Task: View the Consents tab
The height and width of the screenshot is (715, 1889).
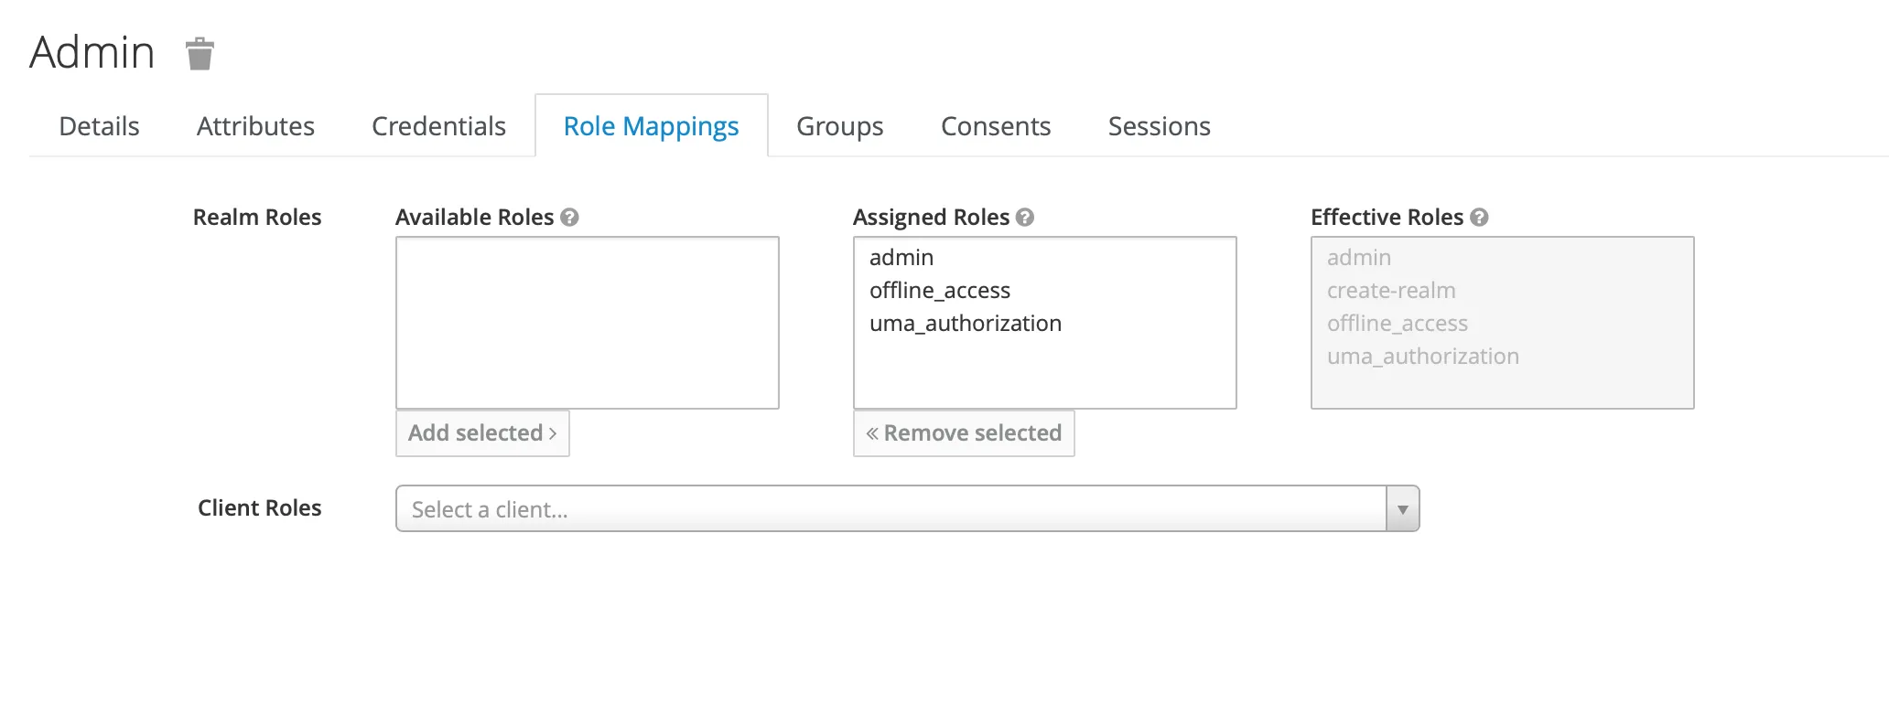Action: [996, 126]
